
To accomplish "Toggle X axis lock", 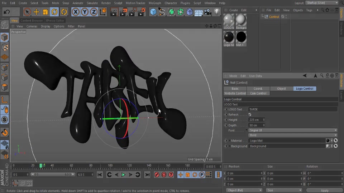I will point(76,12).
